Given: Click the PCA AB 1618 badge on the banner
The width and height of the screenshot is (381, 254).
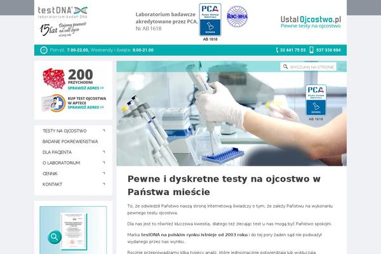Looking at the screenshot, I should coord(316,102).
